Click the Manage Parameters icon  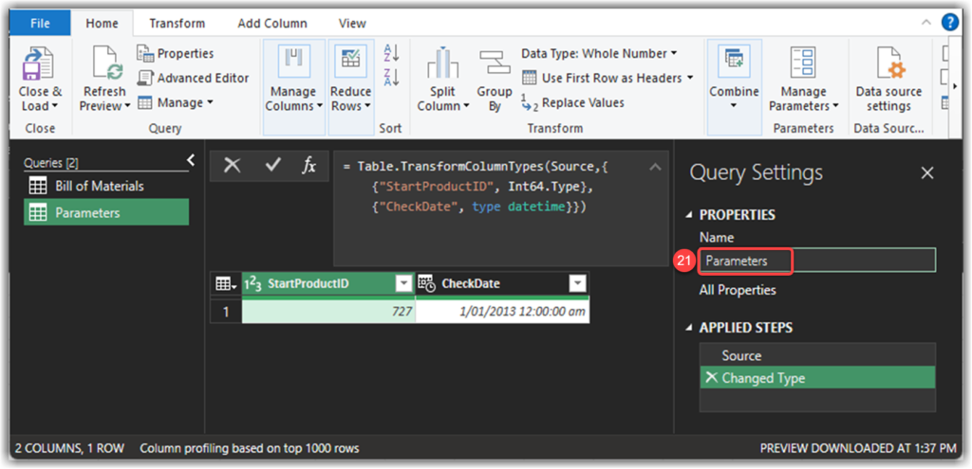[x=803, y=62]
